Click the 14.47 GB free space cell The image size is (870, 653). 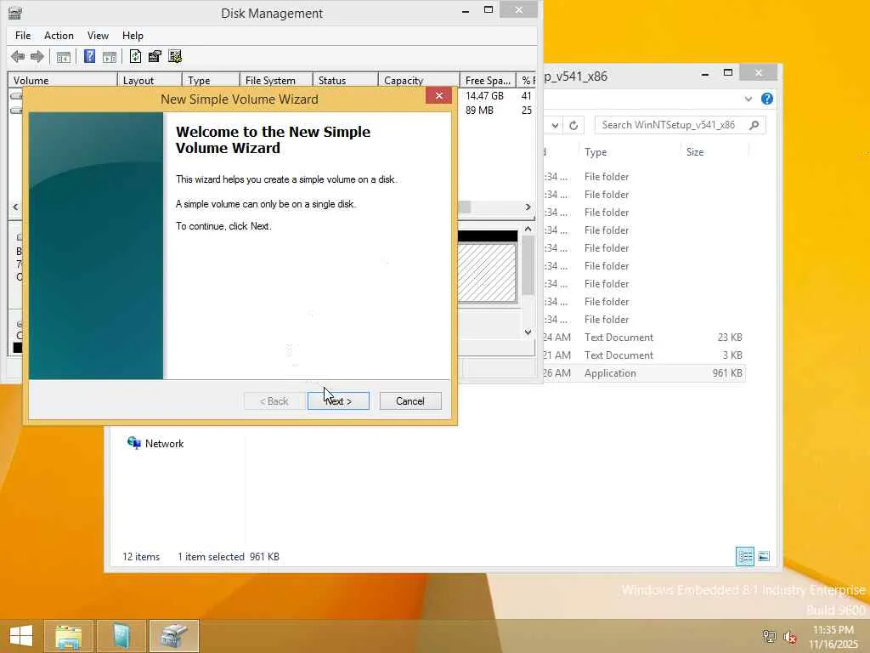484,96
